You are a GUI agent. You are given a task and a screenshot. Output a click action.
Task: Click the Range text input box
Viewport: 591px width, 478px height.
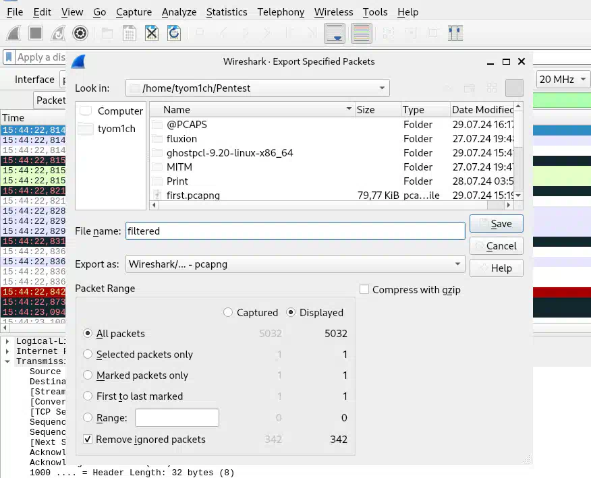pyautogui.click(x=177, y=418)
